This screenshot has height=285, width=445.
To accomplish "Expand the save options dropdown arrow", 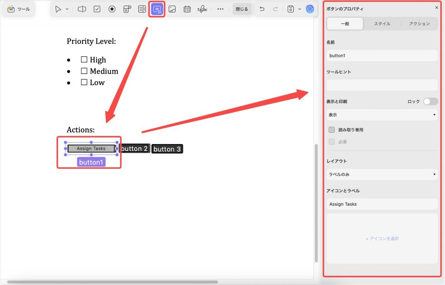I will click(300, 9).
